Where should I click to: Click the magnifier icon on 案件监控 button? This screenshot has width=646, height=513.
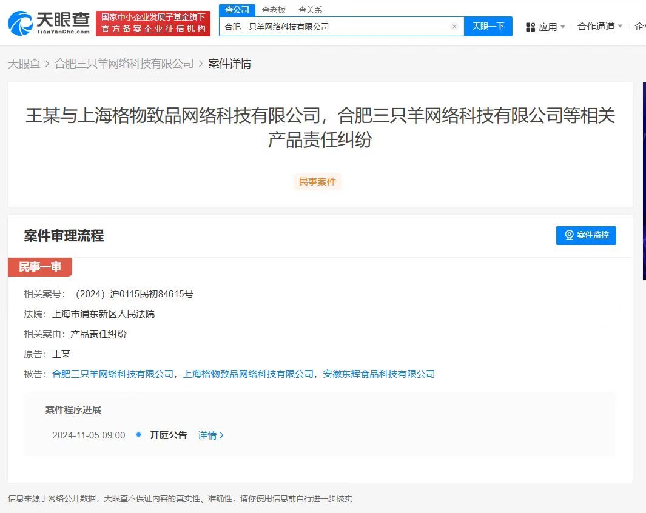pyautogui.click(x=569, y=235)
